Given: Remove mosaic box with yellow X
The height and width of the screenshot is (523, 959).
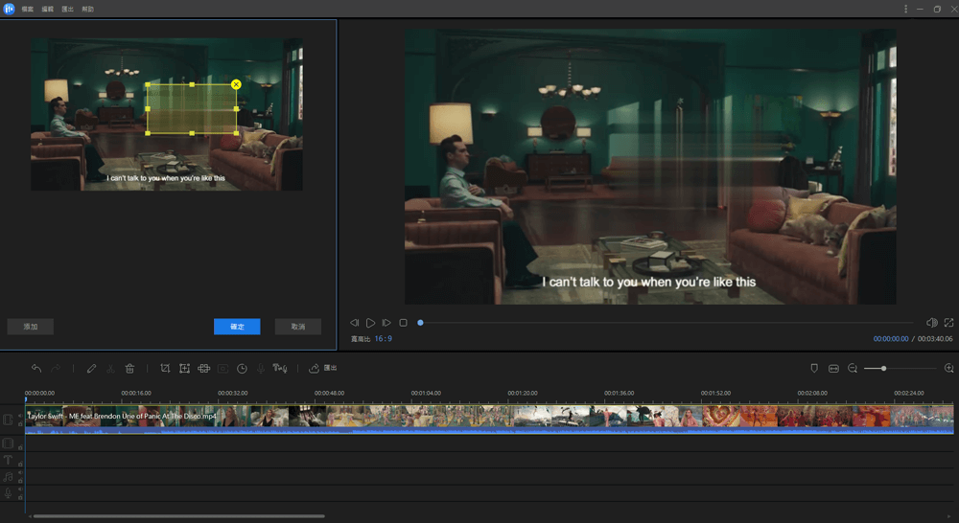Looking at the screenshot, I should click(x=236, y=85).
